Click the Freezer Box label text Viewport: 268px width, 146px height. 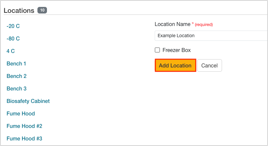[177, 50]
